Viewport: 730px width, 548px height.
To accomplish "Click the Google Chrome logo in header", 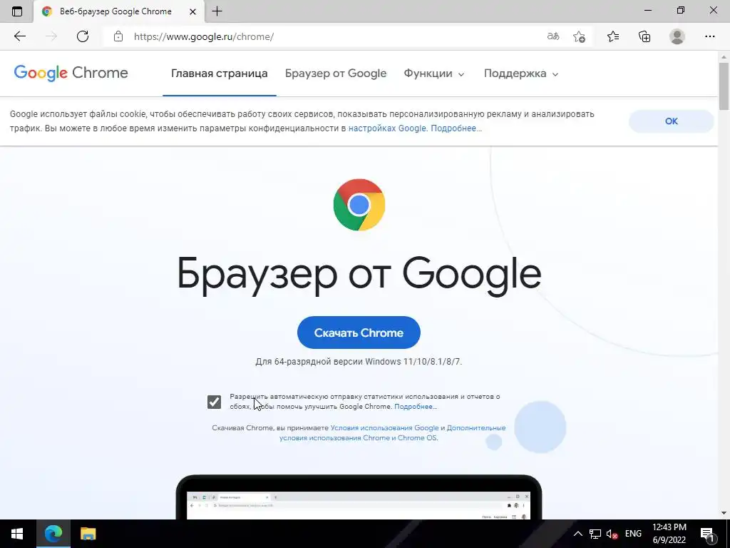I will point(71,73).
